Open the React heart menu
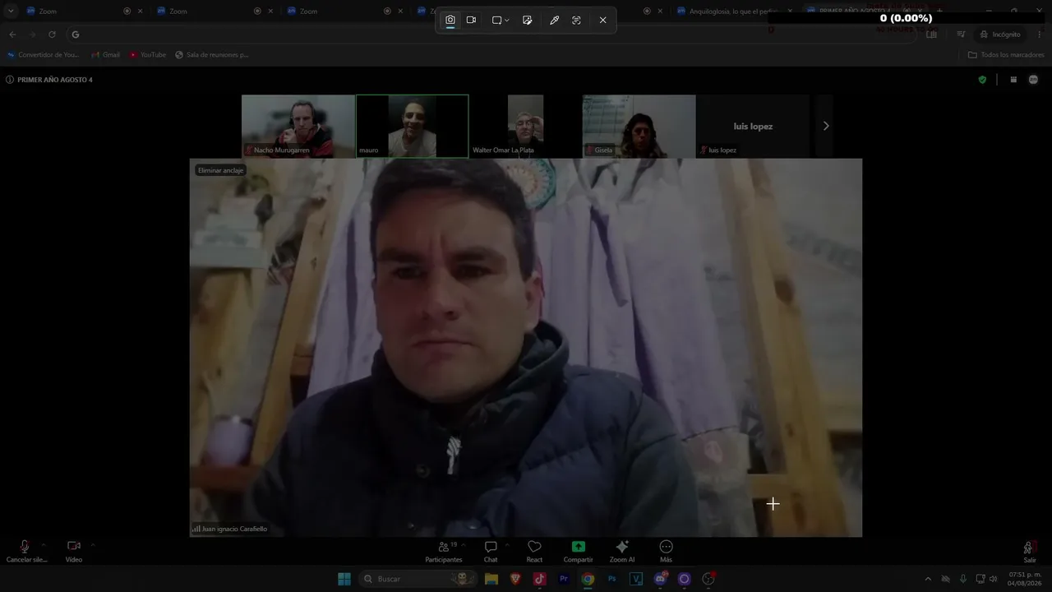The height and width of the screenshot is (592, 1052). coord(534,551)
